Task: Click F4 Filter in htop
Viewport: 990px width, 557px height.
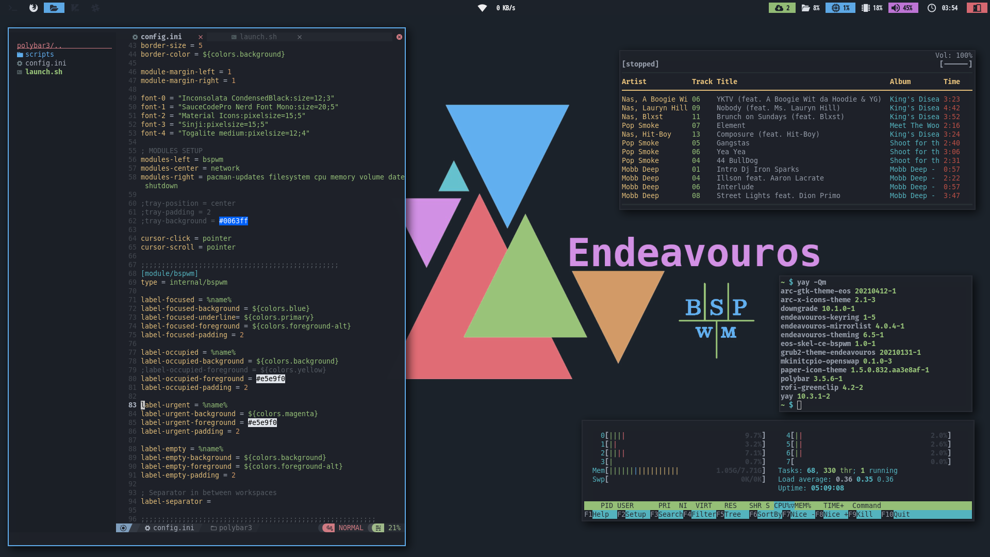Action: point(700,514)
